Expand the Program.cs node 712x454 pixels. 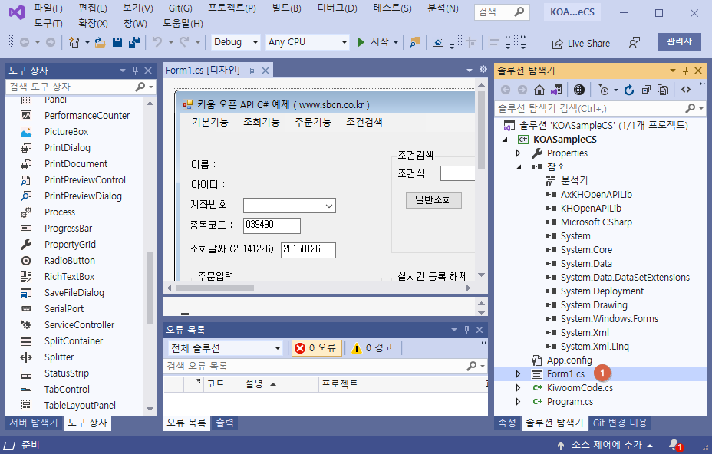tap(518, 402)
